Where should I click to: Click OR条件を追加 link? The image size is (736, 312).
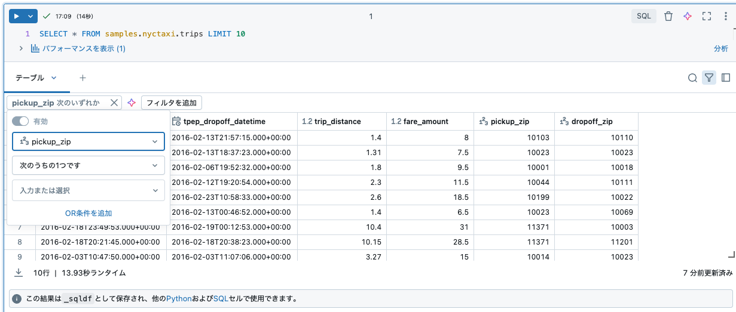[x=88, y=213]
